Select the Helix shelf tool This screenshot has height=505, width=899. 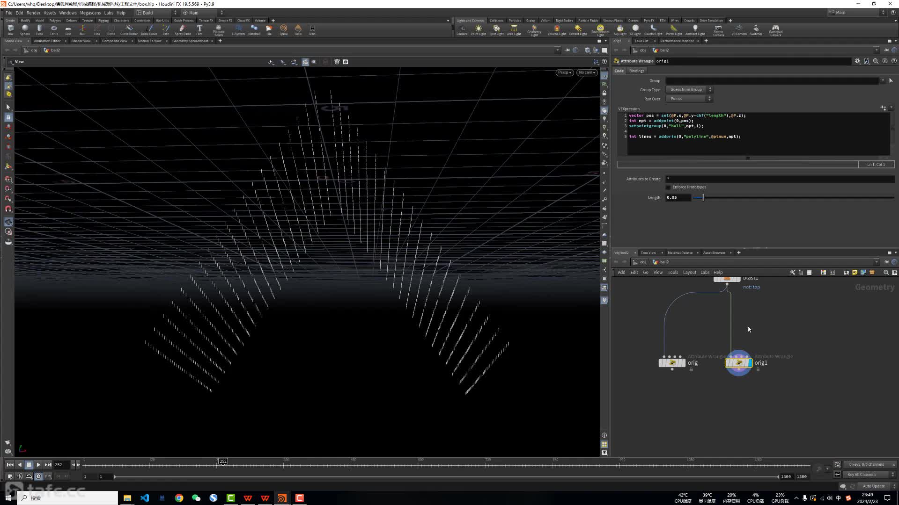(x=298, y=30)
